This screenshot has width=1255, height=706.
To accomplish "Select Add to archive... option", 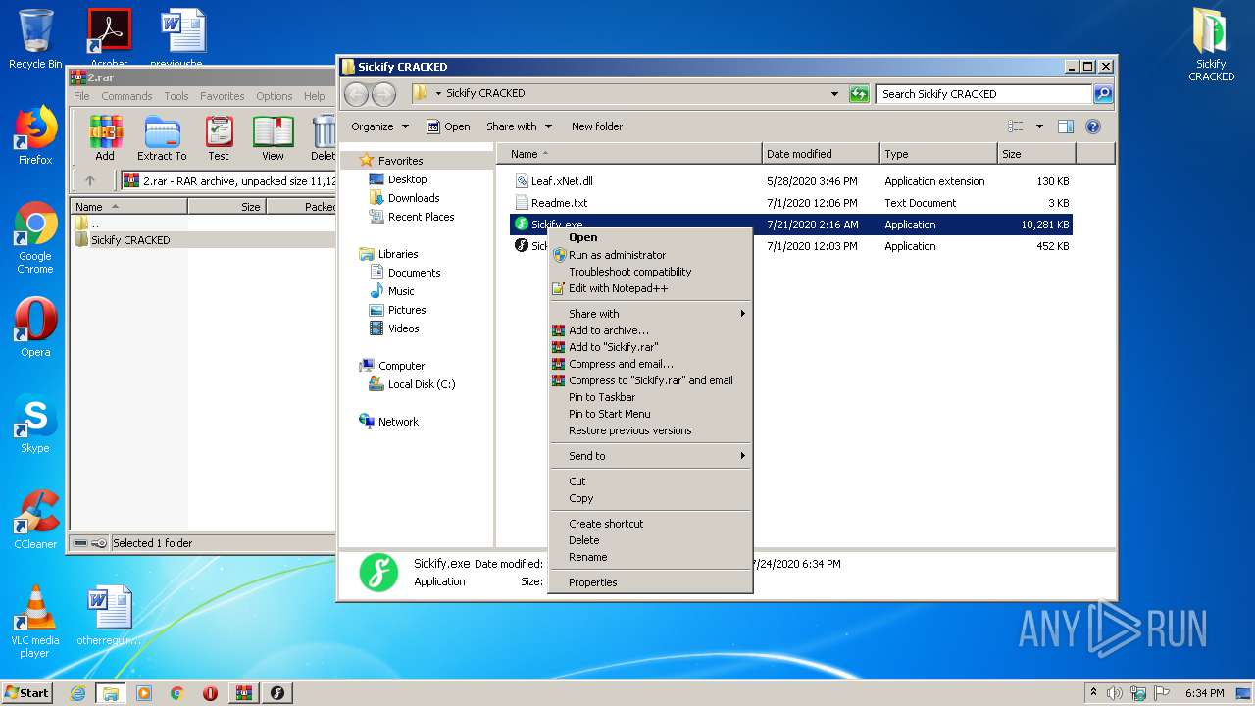I will (x=650, y=330).
